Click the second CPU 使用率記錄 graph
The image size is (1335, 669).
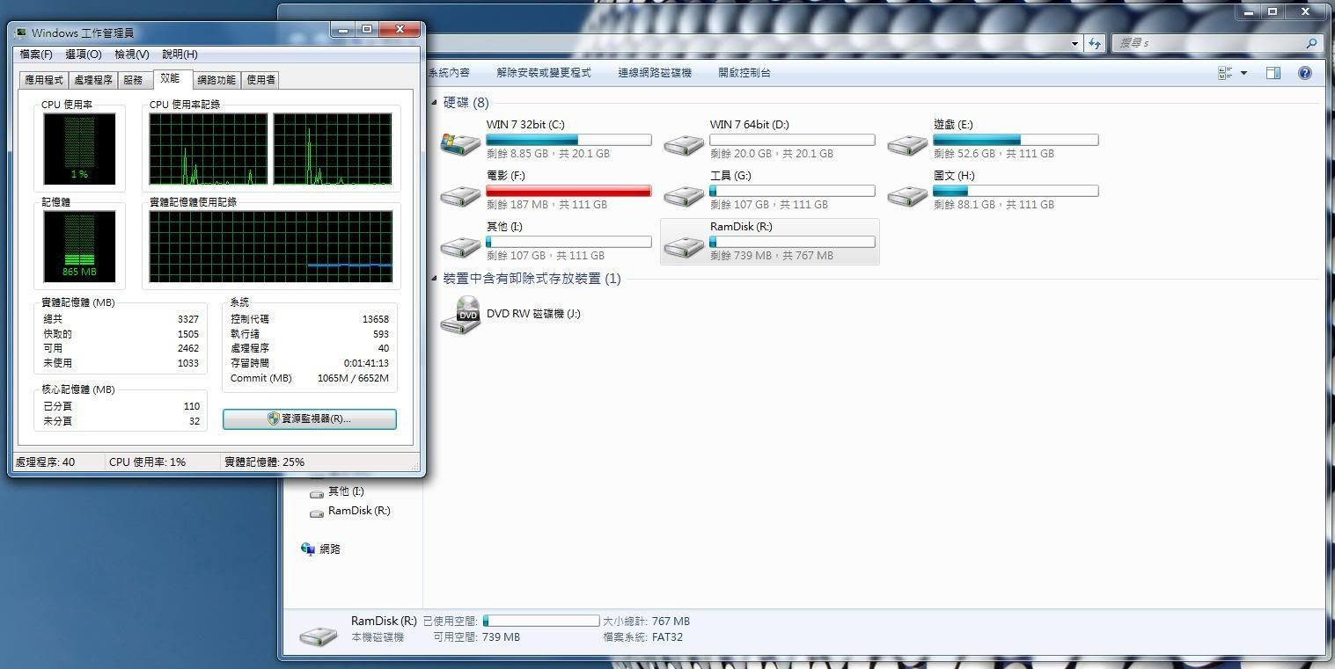pyautogui.click(x=333, y=149)
